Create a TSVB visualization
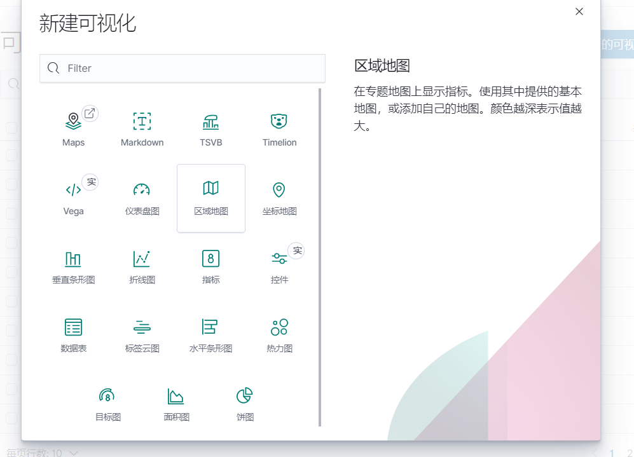Screen dimensions: 634x457 coord(210,127)
